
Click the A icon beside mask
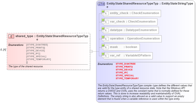(x=106, y=47)
